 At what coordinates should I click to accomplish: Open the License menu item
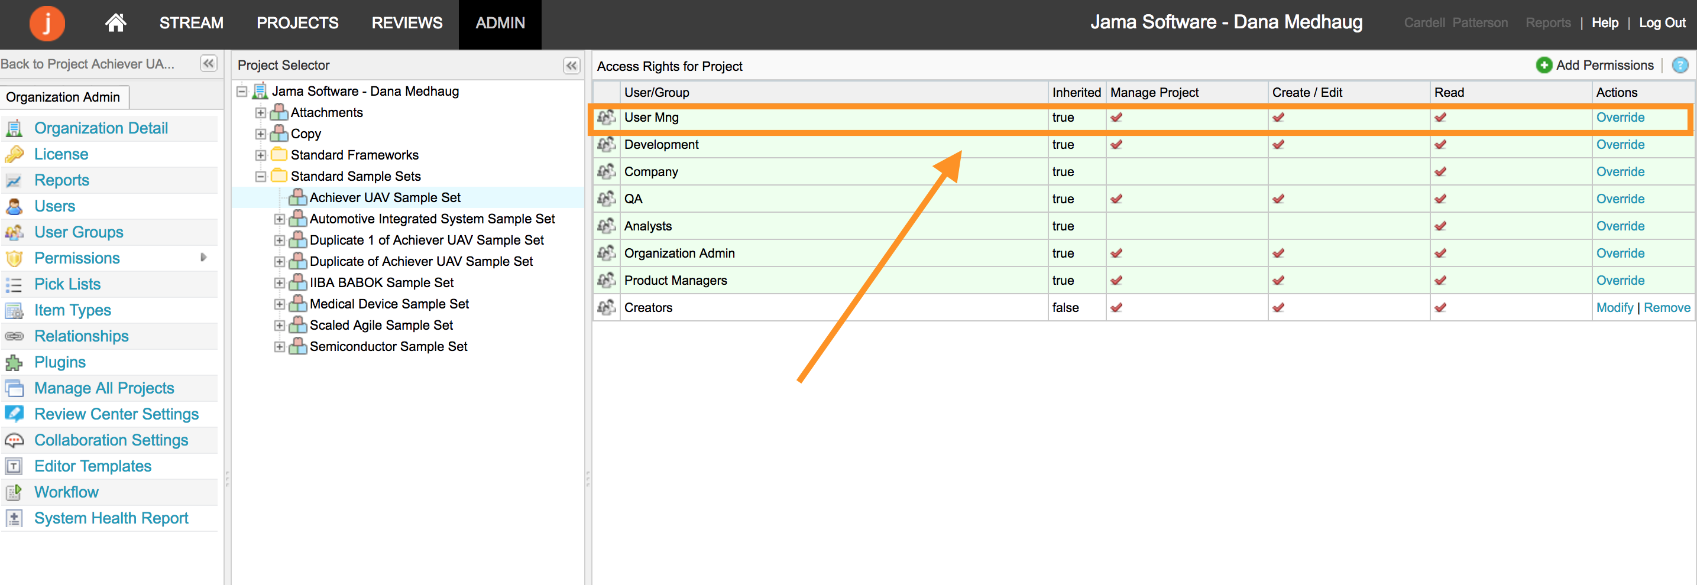(x=61, y=155)
